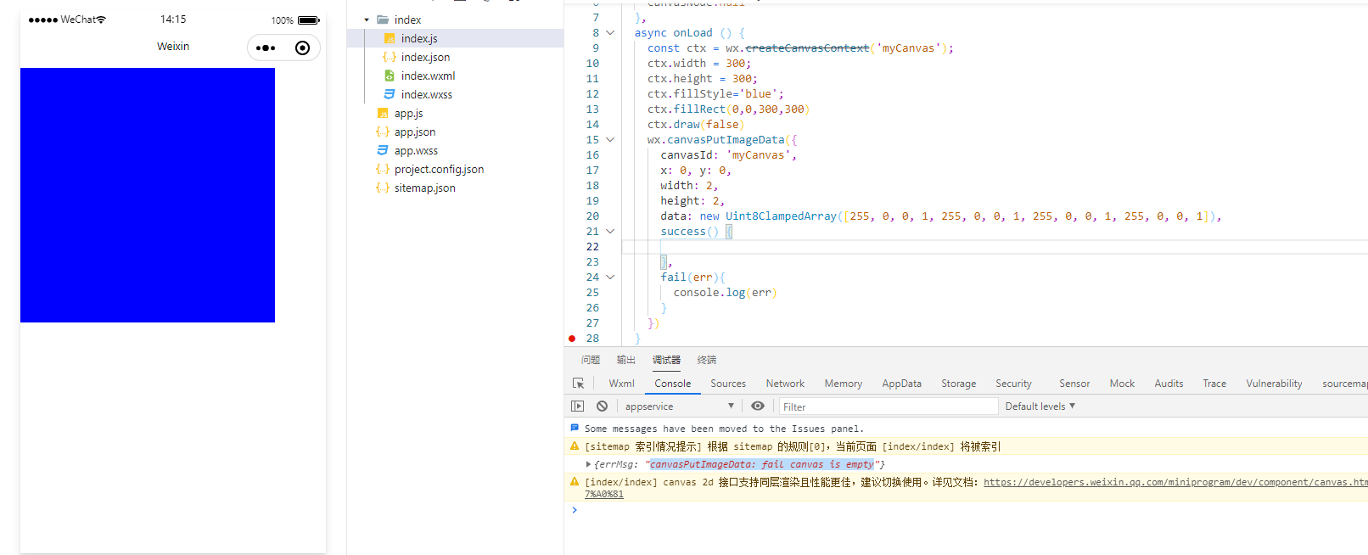The image size is (1368, 555).
Task: Click the app.wxss file icon
Action: tap(383, 150)
